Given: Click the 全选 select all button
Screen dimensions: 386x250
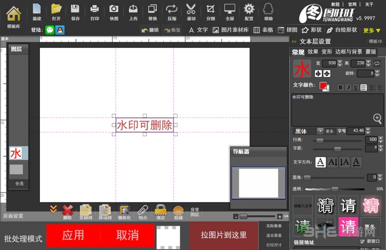Looking at the screenshot, I should coord(19,184).
